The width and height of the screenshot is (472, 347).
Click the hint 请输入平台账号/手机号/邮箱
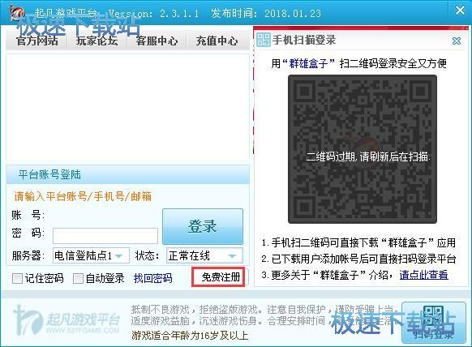pos(83,196)
